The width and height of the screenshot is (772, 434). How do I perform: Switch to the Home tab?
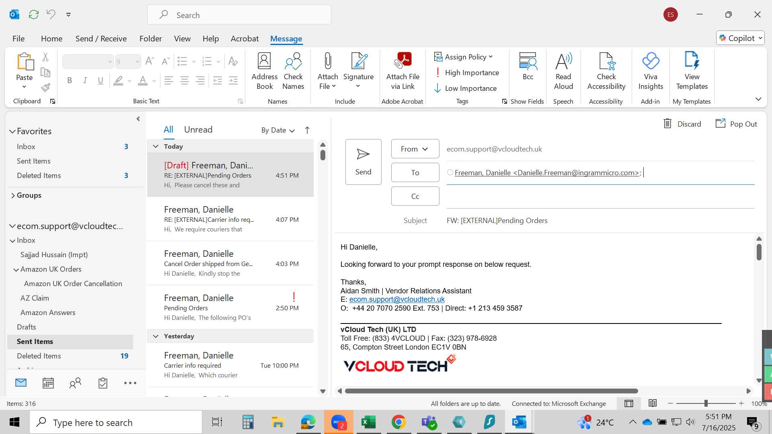pos(51,39)
